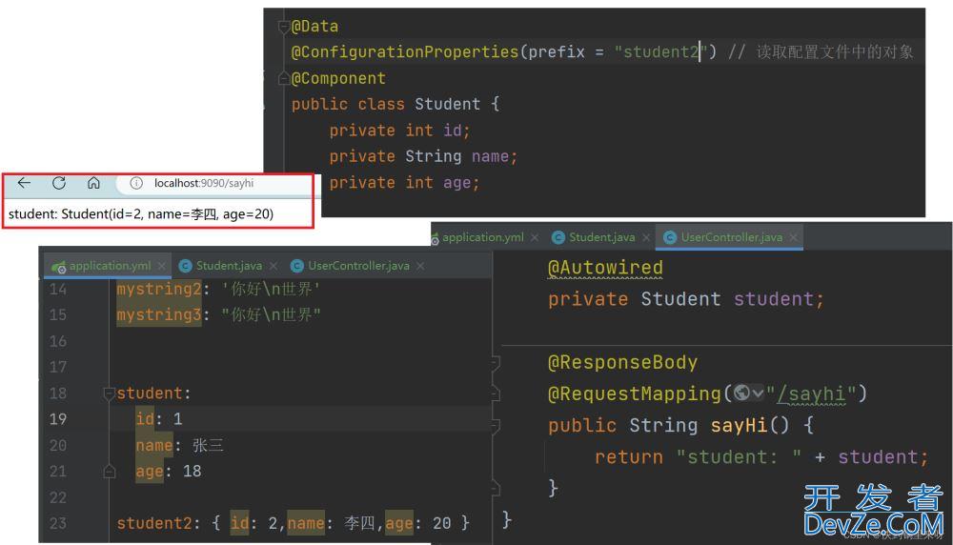The height and width of the screenshot is (545, 953).
Task: View site information icon
Action: (x=136, y=183)
